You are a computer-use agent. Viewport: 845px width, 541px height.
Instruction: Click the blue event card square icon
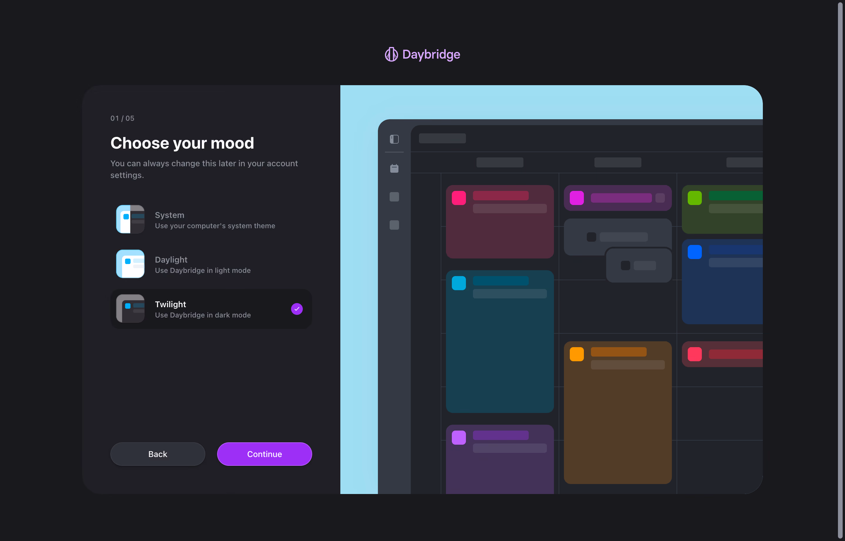[694, 252]
